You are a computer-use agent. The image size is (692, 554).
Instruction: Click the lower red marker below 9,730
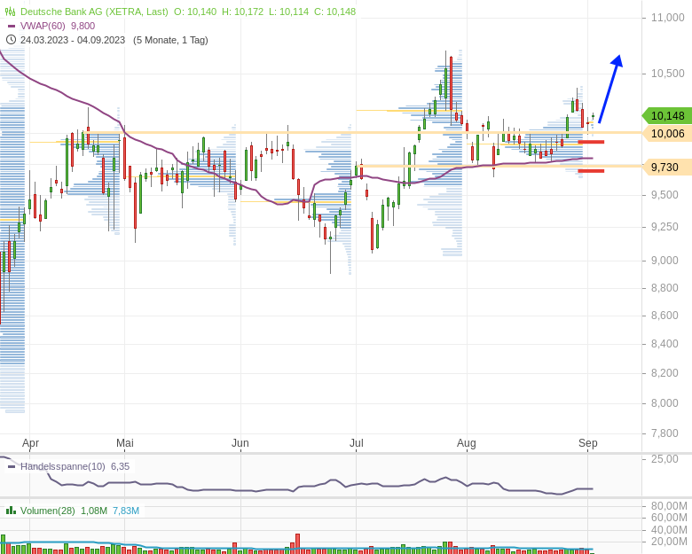coord(591,171)
